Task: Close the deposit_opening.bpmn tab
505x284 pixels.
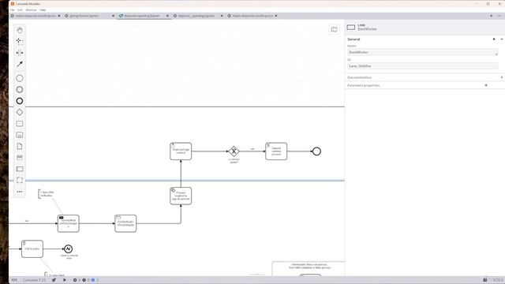Action: tap(222, 16)
